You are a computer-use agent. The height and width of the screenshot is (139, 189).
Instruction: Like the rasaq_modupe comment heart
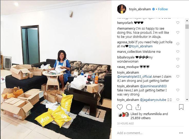coord(178,67)
